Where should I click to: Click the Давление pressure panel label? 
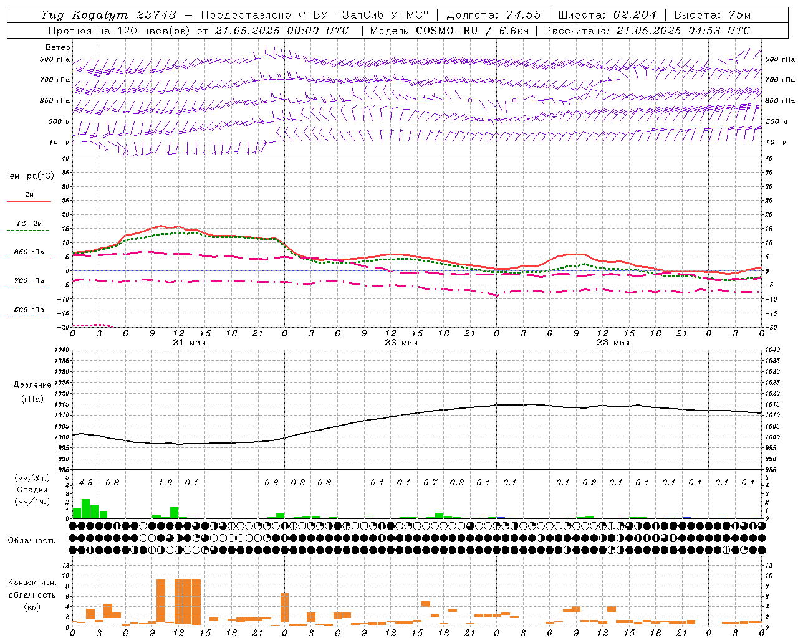[x=32, y=385]
